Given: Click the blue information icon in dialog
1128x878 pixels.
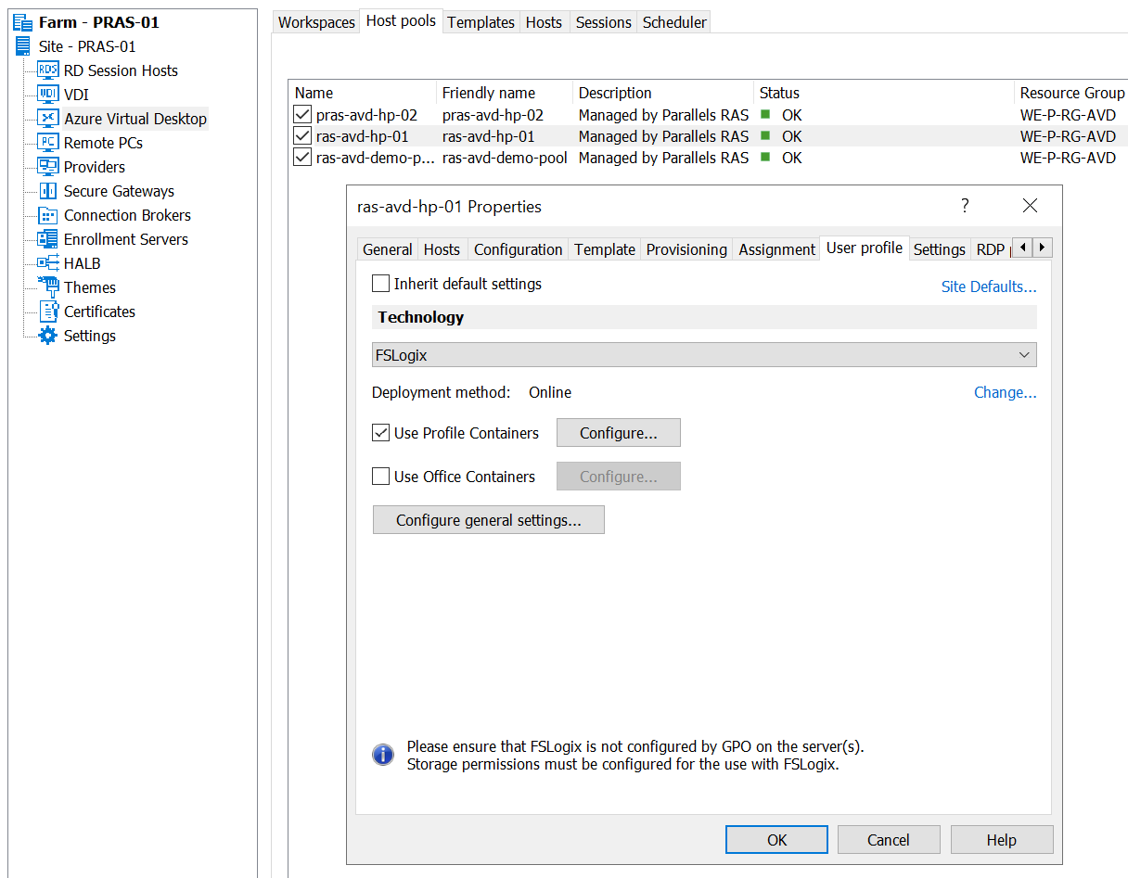Looking at the screenshot, I should pyautogui.click(x=383, y=755).
